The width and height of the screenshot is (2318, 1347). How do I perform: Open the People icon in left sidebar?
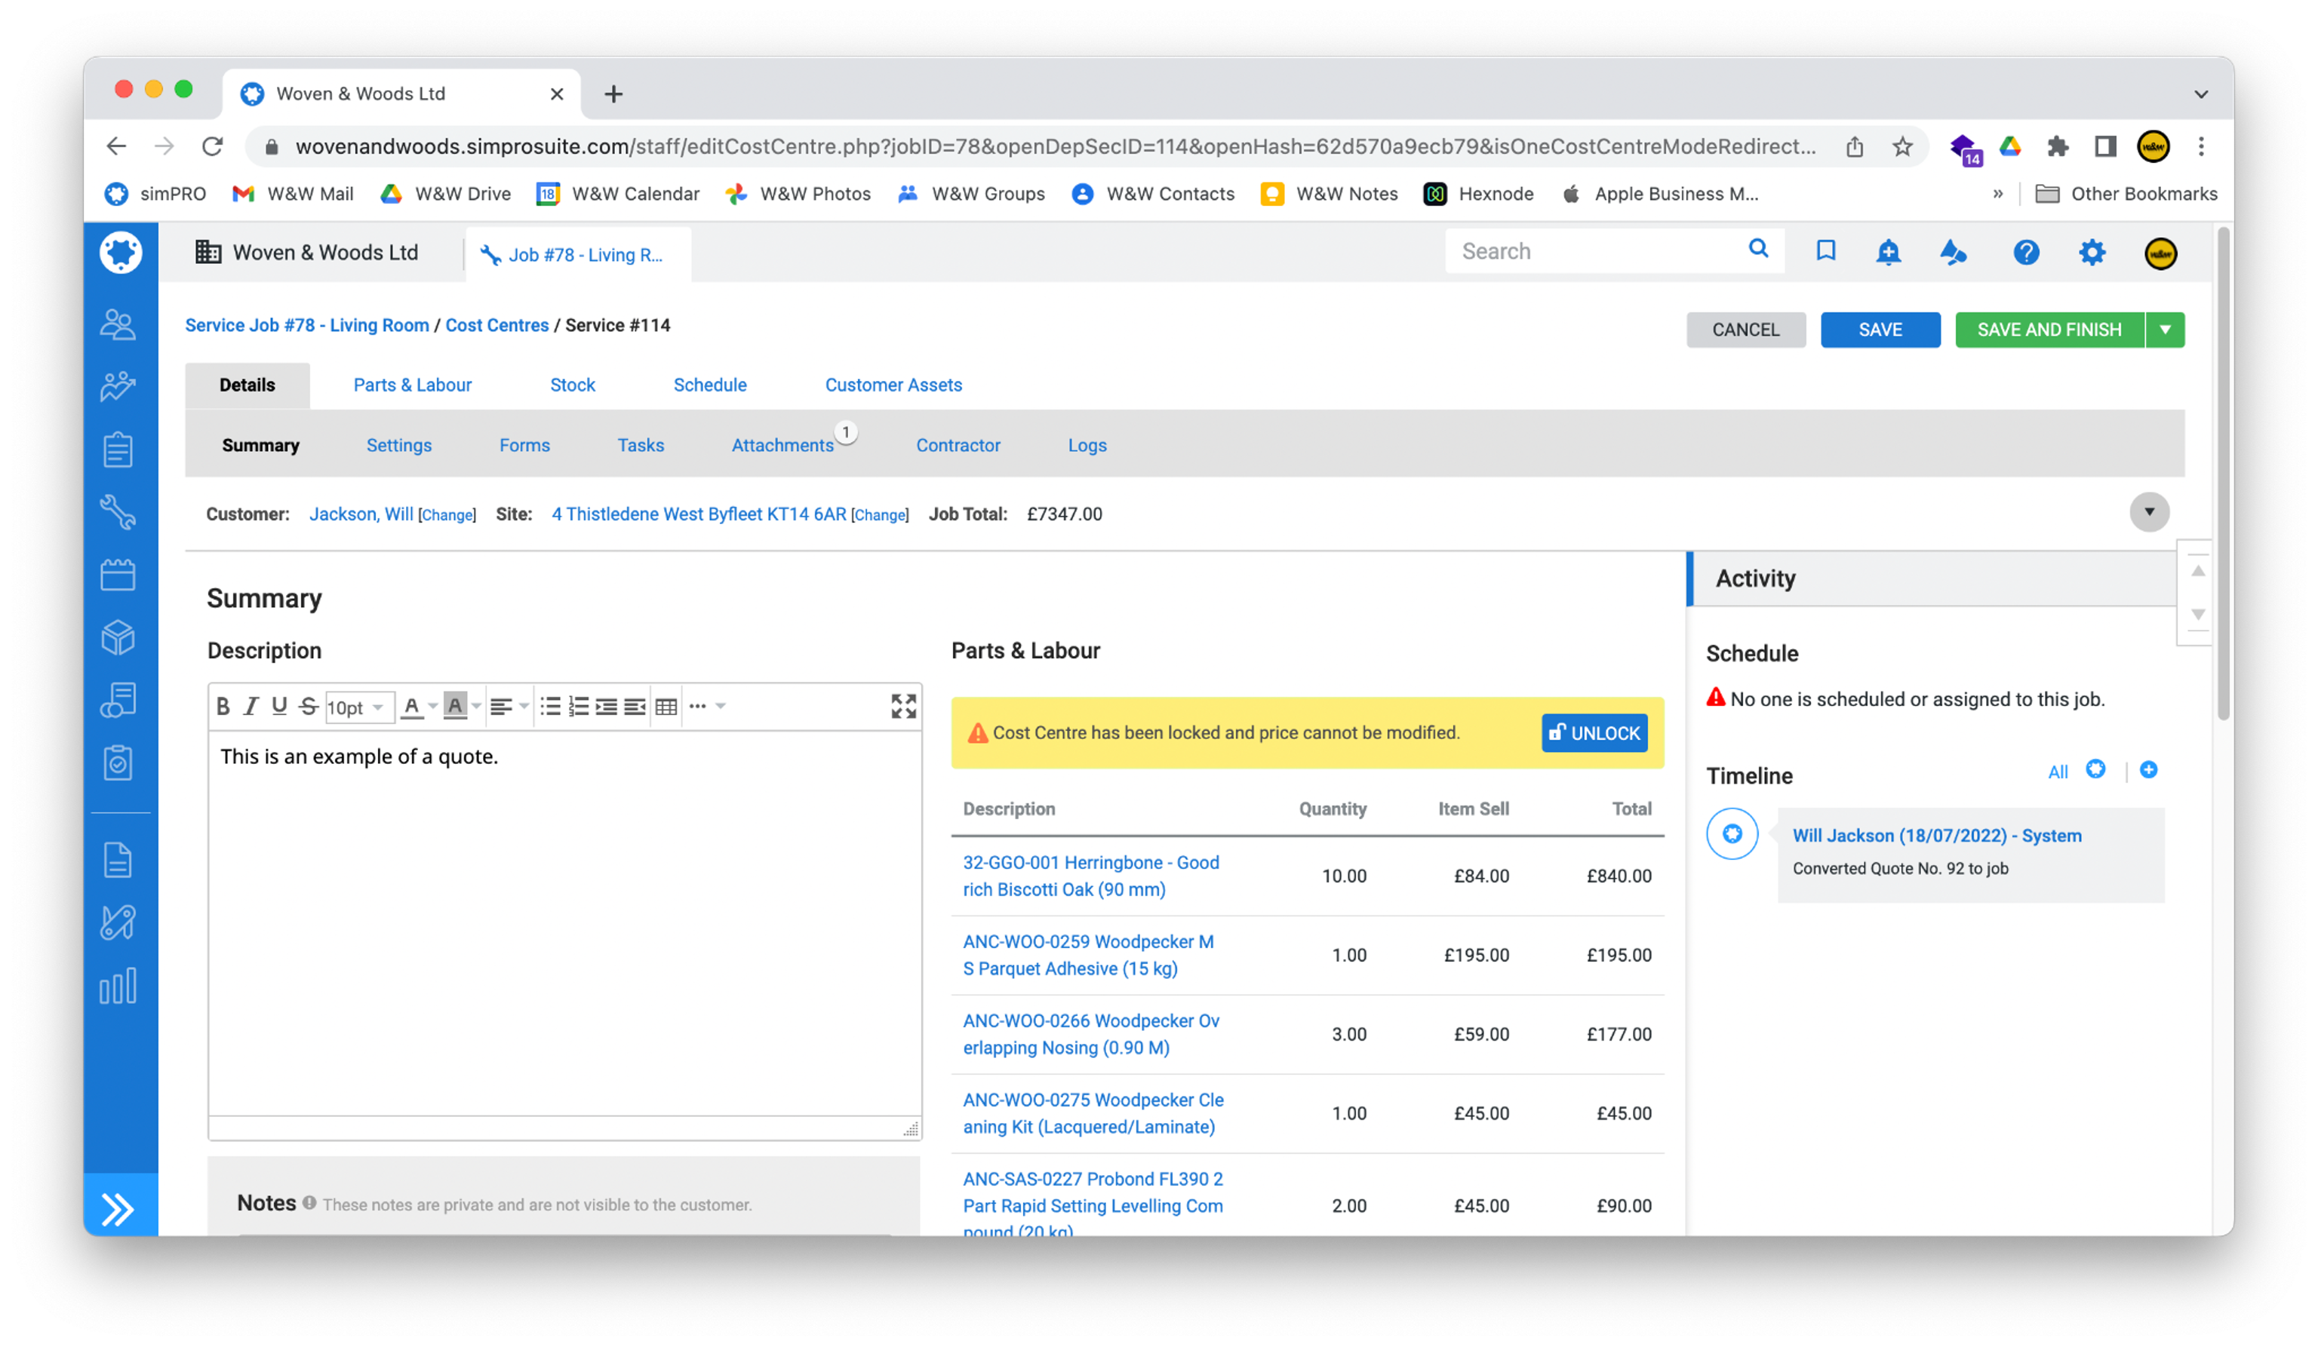pos(118,324)
